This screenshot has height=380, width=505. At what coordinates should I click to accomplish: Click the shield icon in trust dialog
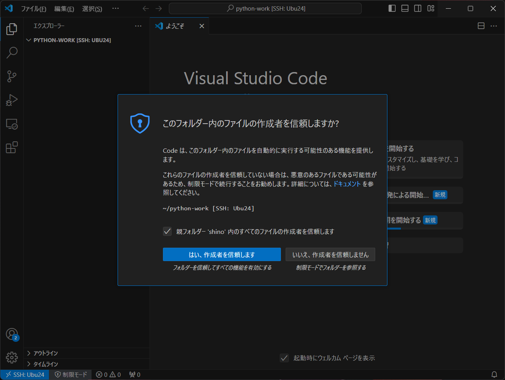(140, 123)
